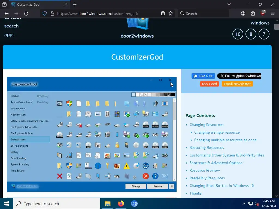The height and width of the screenshot is (209, 279).
Task: Go back to the previous page
Action: tap(7, 14)
